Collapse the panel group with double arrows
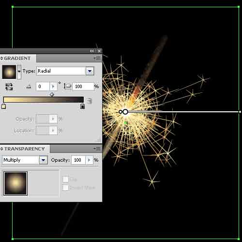 (91, 51)
